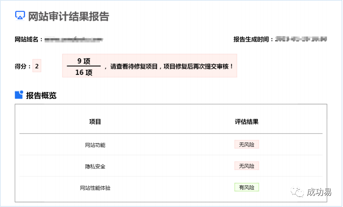Screen dimensions: 343x207
Task: Click the report monitor icon beside the title
Action: click(x=20, y=16)
